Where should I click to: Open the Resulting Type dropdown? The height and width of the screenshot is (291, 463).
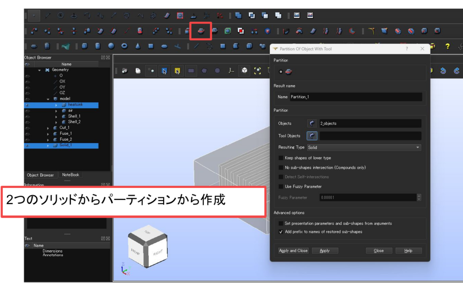pyautogui.click(x=364, y=148)
